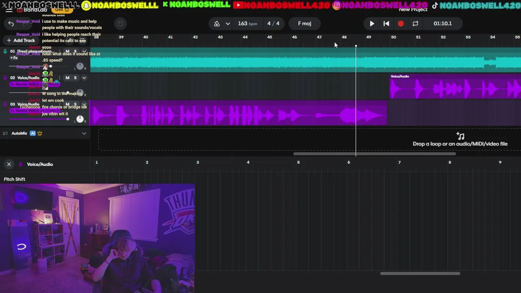The height and width of the screenshot is (293, 521).
Task: Click the Voice/Audio editor microphone icon
Action: (x=20, y=164)
